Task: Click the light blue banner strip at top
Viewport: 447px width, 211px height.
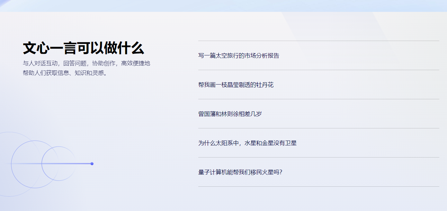Action: pyautogui.click(x=223, y=6)
